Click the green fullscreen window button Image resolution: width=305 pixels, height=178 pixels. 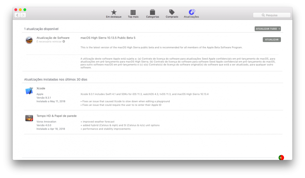(25, 10)
